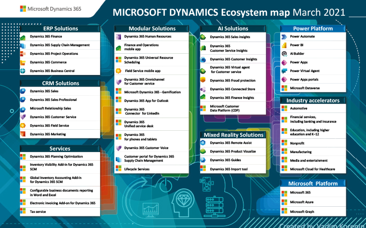Select the Services header
This screenshot has height=228, width=366.
(60, 148)
